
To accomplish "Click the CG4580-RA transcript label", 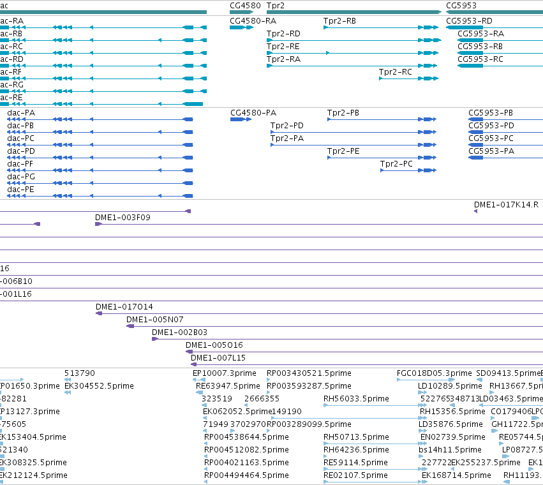I will [x=253, y=21].
